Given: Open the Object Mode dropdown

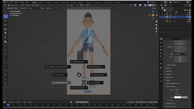Looking at the screenshot, I should (14, 5).
